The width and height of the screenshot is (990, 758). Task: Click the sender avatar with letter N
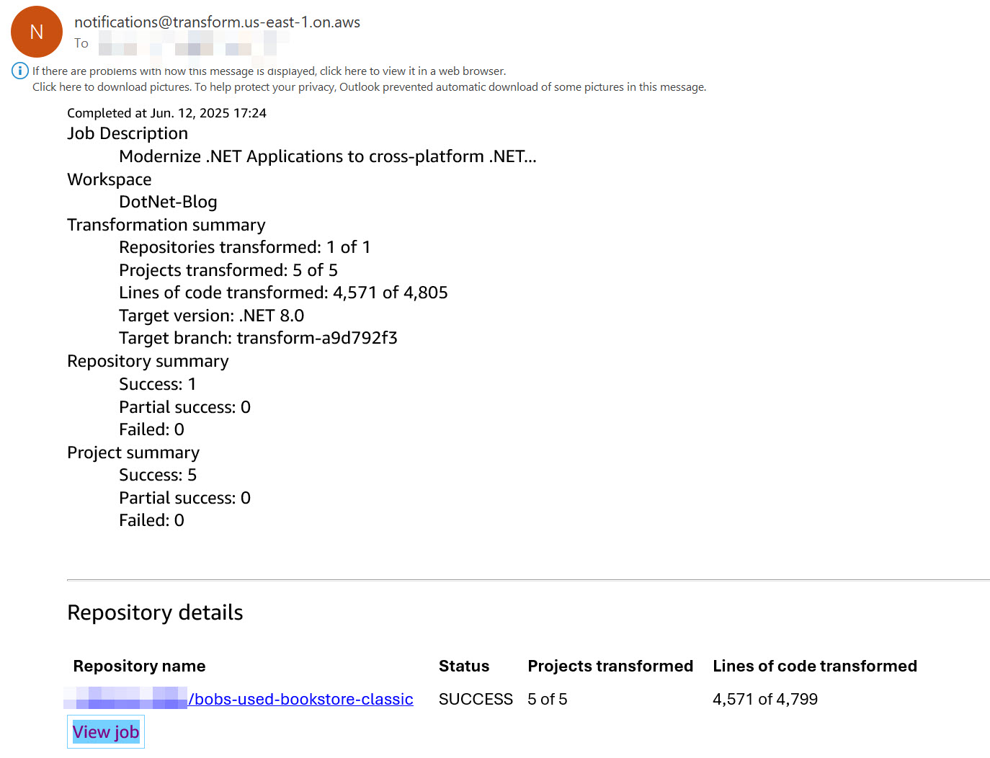point(37,32)
